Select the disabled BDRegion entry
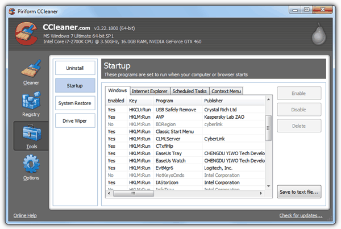The height and width of the screenshot is (229, 341). pyautogui.click(x=185, y=124)
